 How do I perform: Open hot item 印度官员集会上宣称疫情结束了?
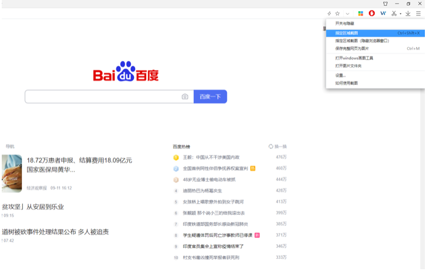[x=213, y=246]
